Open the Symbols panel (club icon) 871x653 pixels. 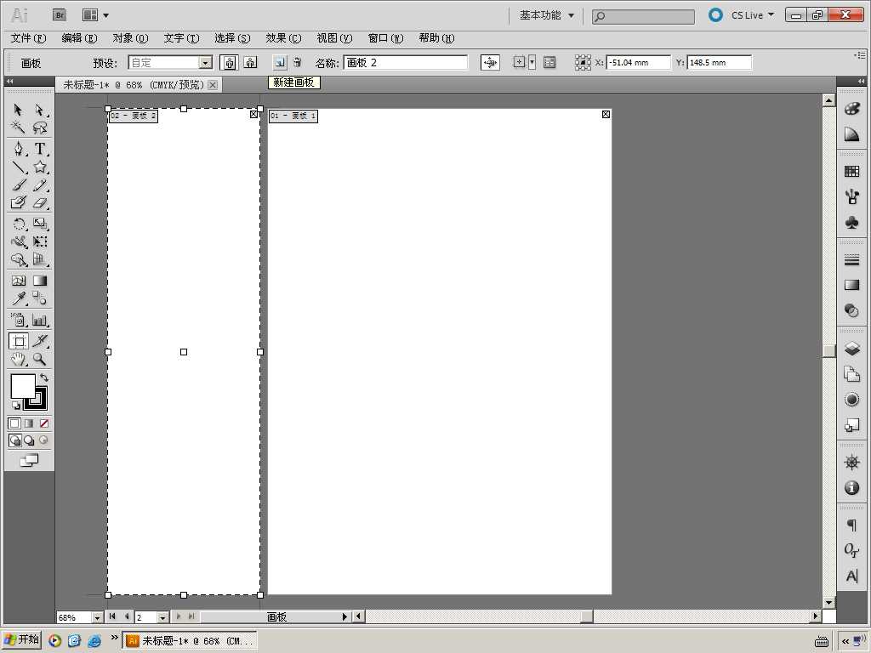851,223
